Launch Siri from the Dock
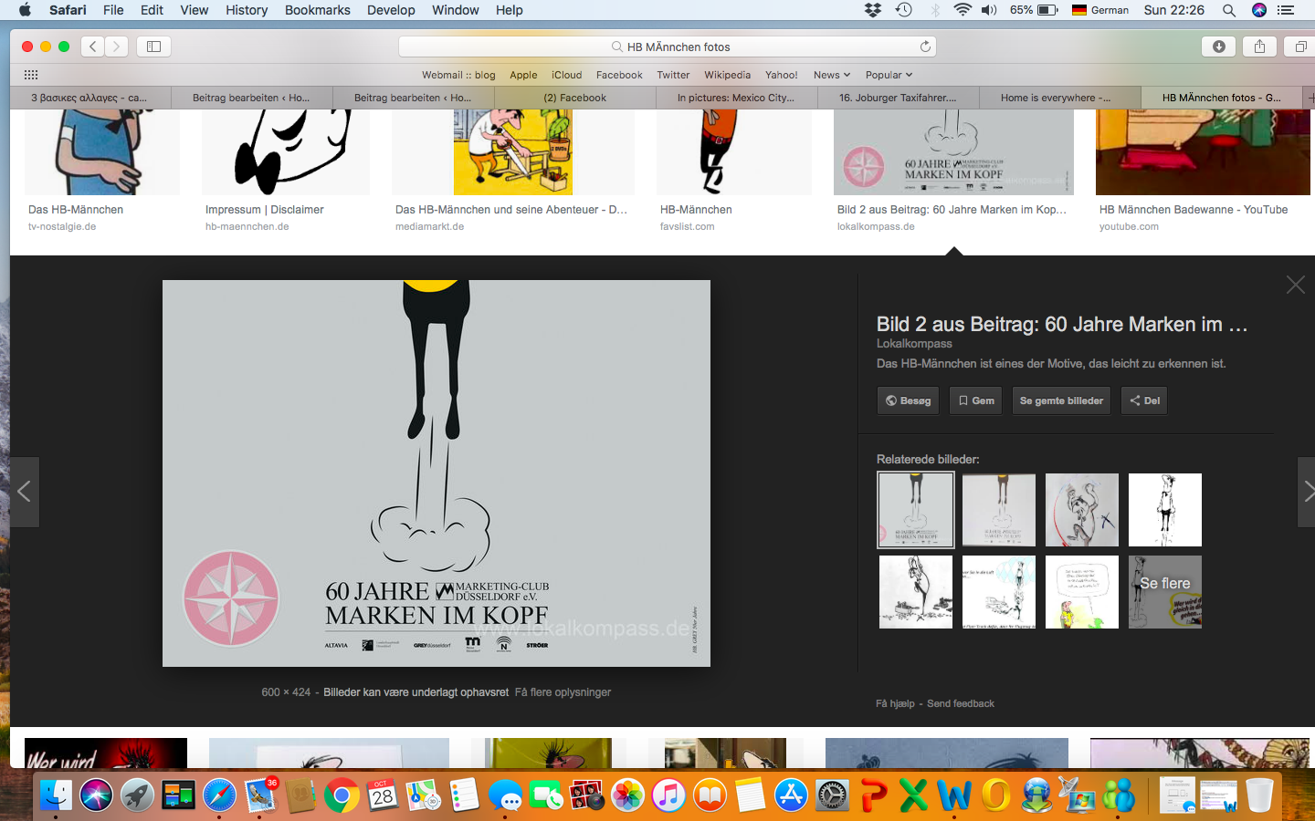 96,795
